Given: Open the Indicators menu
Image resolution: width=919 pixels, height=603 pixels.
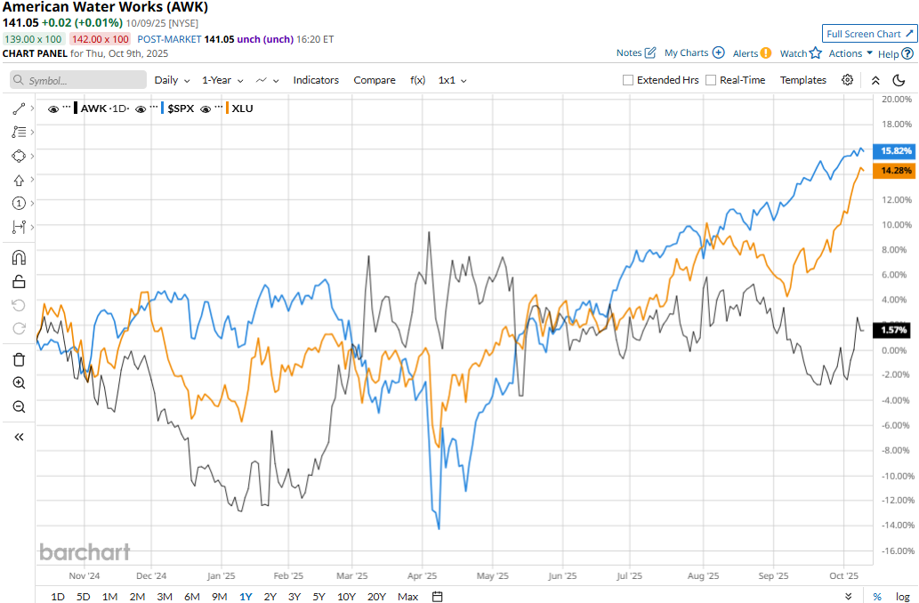Looking at the screenshot, I should click(316, 80).
